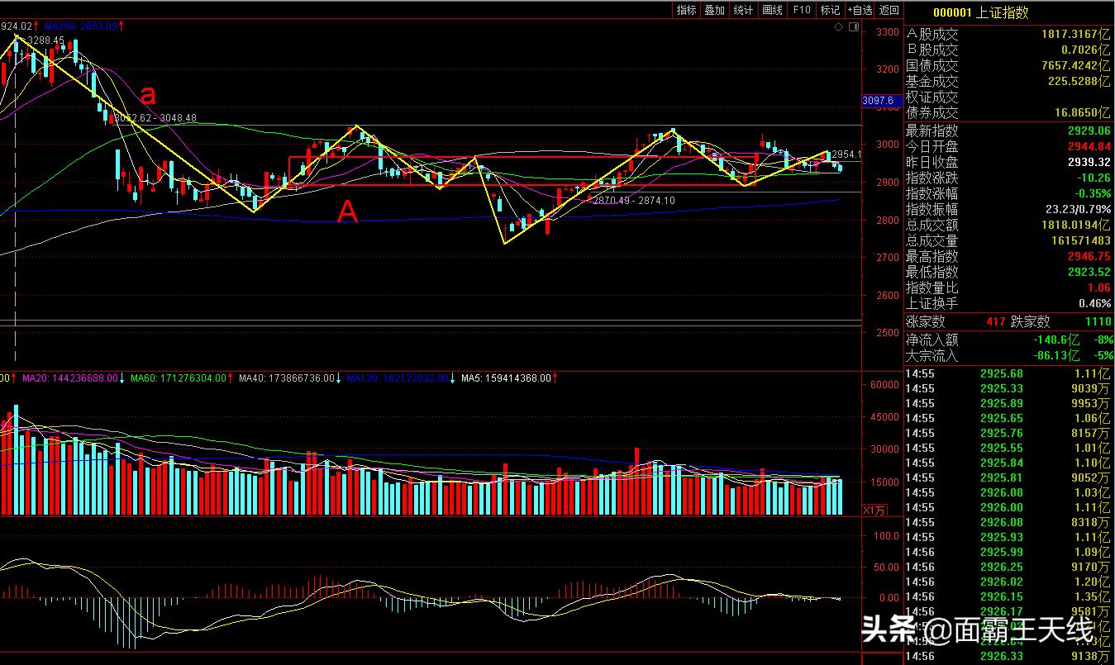Click the 权证成交 row label
This screenshot has width=1115, height=665.
932,97
